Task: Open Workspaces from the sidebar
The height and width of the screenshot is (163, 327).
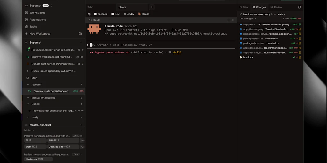Action: (37, 13)
